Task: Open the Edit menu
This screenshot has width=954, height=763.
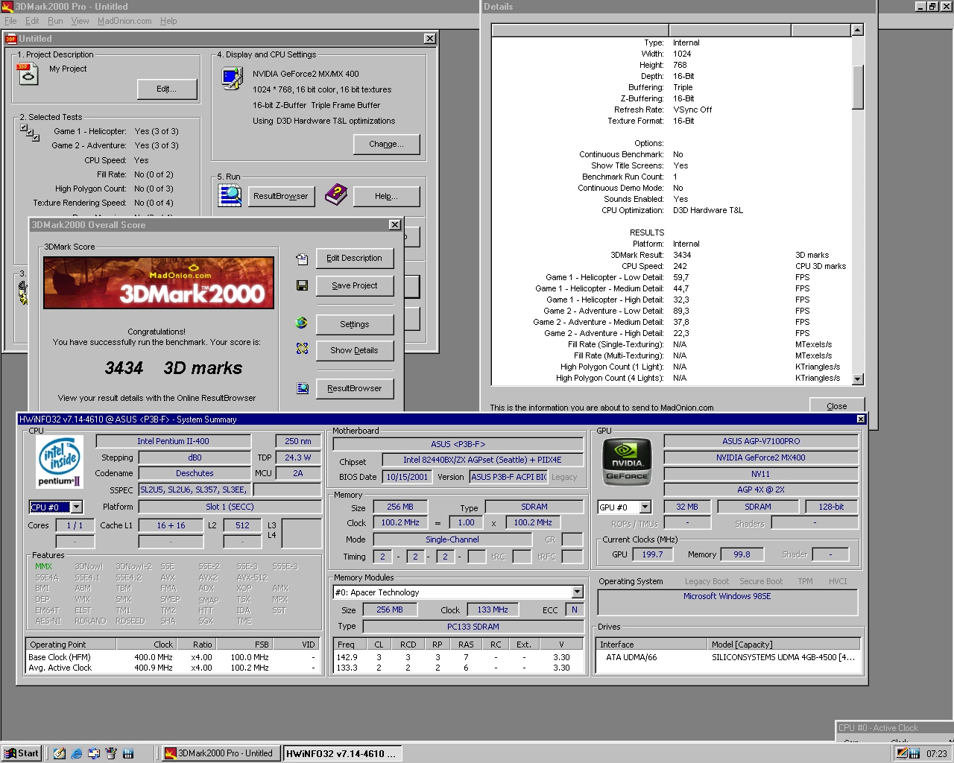Action: click(x=32, y=21)
